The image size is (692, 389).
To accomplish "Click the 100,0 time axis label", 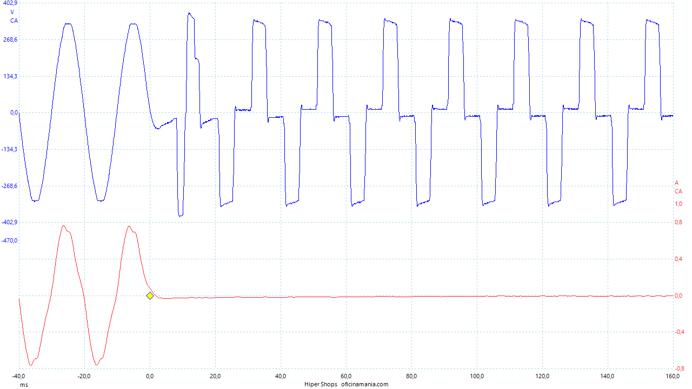I will click(477, 376).
